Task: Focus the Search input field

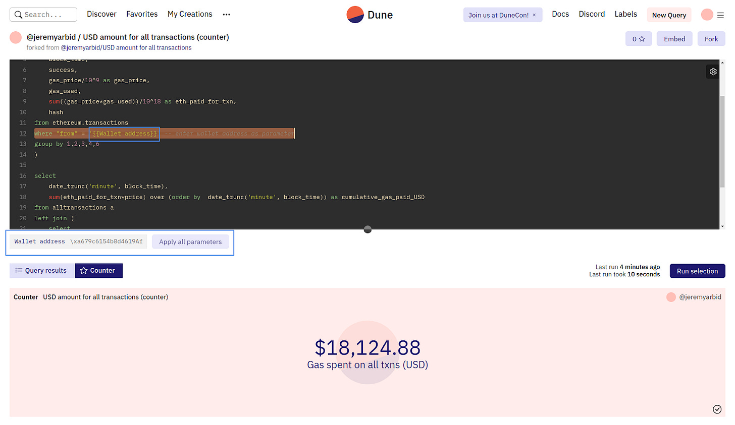Action: tap(43, 15)
